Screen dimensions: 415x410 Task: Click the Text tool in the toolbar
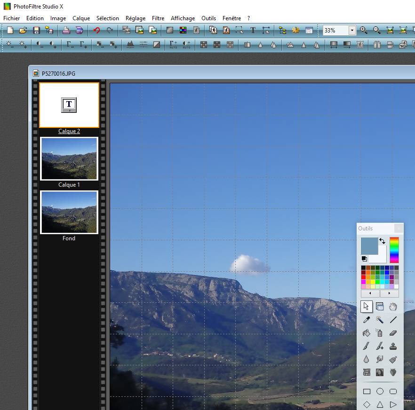(x=253, y=30)
